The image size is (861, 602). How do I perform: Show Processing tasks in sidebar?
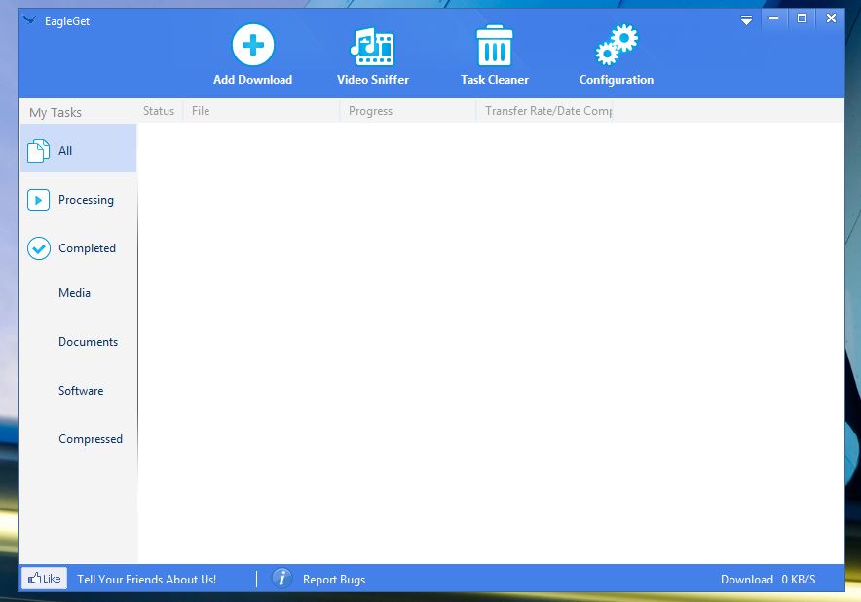[x=79, y=200]
